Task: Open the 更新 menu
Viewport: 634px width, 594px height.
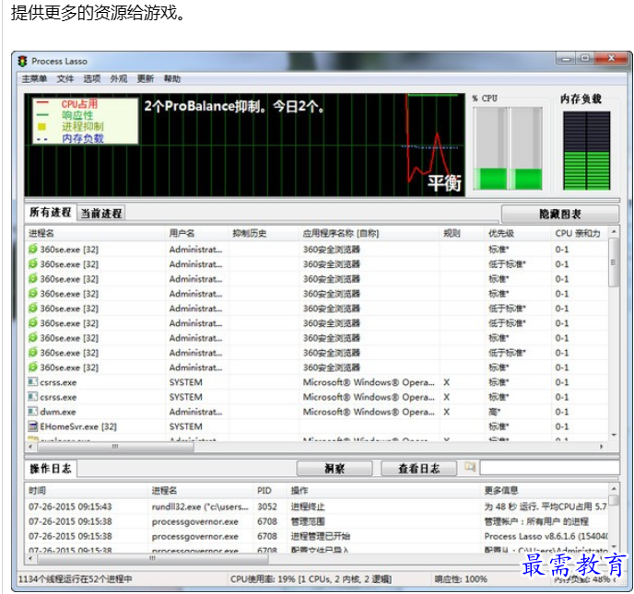Action: coord(146,78)
